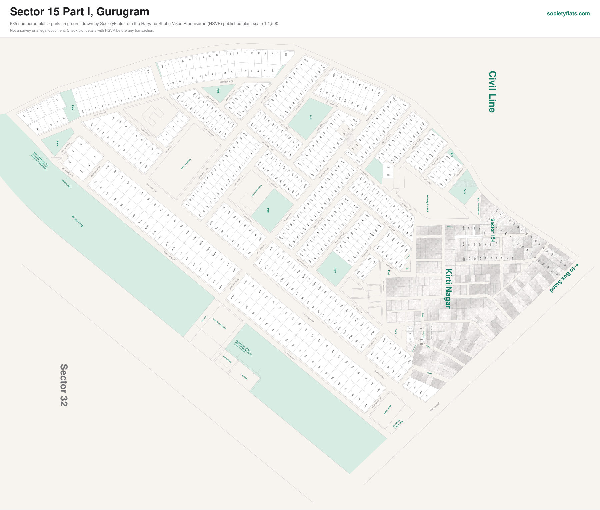Click the 'Sector 15-i' label

(492, 230)
